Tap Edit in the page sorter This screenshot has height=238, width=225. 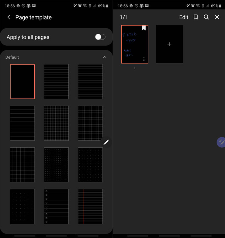point(184,17)
